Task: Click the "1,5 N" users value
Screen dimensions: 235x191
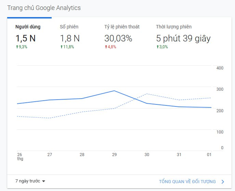Action: tap(25, 38)
